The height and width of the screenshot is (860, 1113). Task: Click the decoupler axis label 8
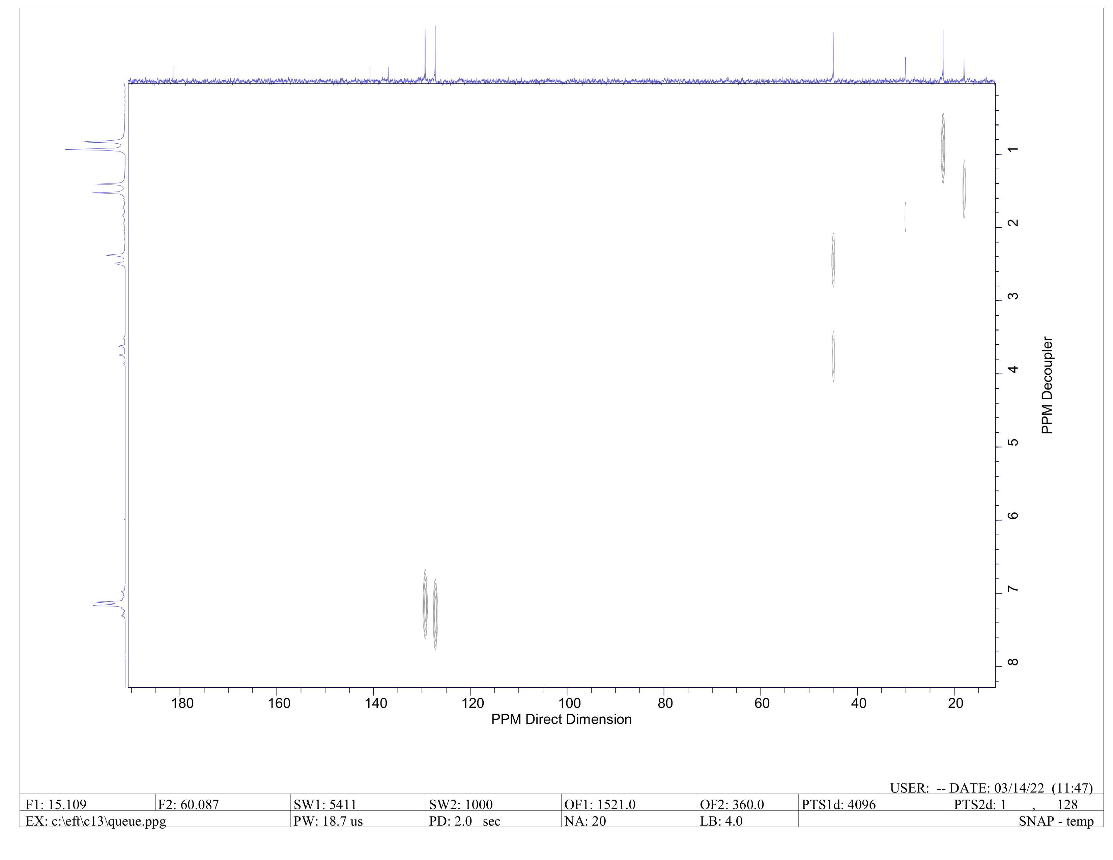(1014, 662)
